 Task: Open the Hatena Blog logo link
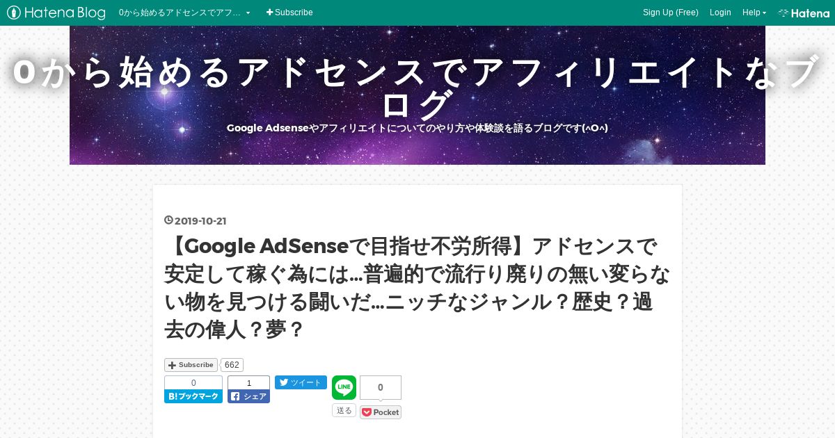(56, 13)
